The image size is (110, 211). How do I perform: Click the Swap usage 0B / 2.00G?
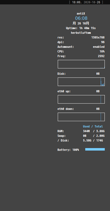[x=94, y=136]
